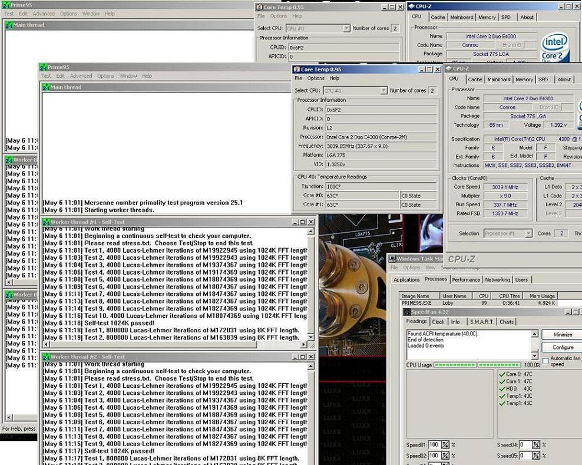Open the Advanced menu in front Prime95
Screen dimensions: 582x465
[81, 76]
